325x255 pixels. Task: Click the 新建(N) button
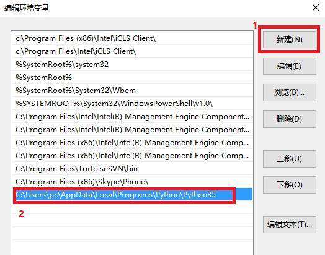(290, 39)
